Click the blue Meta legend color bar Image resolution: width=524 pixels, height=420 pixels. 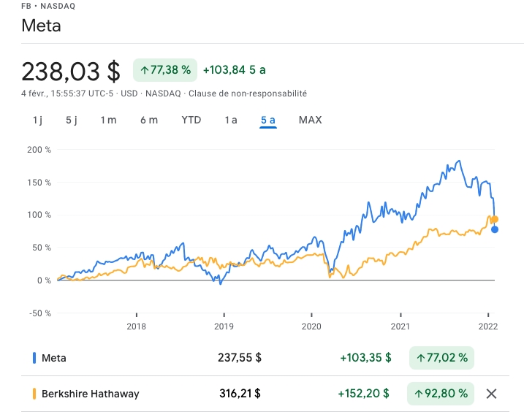point(34,358)
